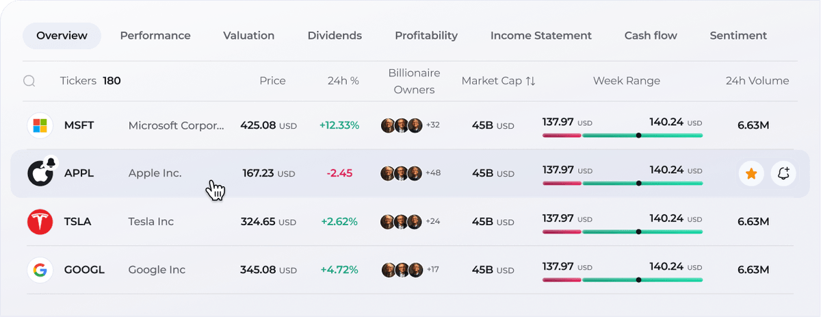Image resolution: width=821 pixels, height=317 pixels.
Task: Click the Google logo icon
Action: pos(40,270)
